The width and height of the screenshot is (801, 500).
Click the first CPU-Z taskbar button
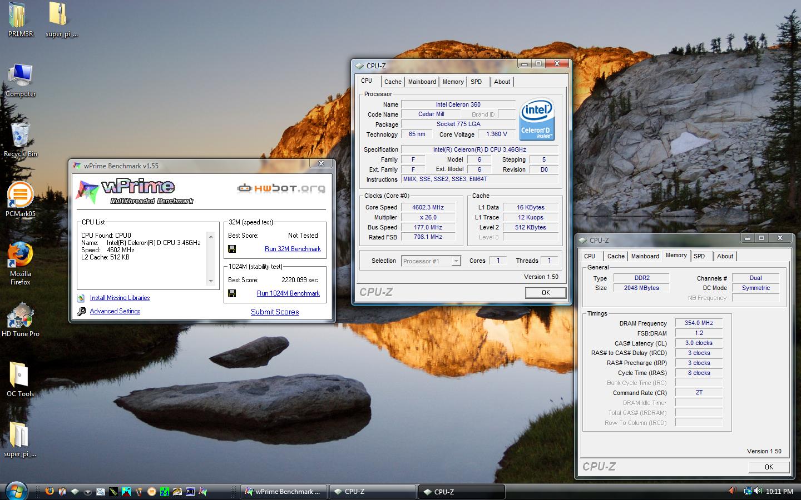tap(373, 492)
